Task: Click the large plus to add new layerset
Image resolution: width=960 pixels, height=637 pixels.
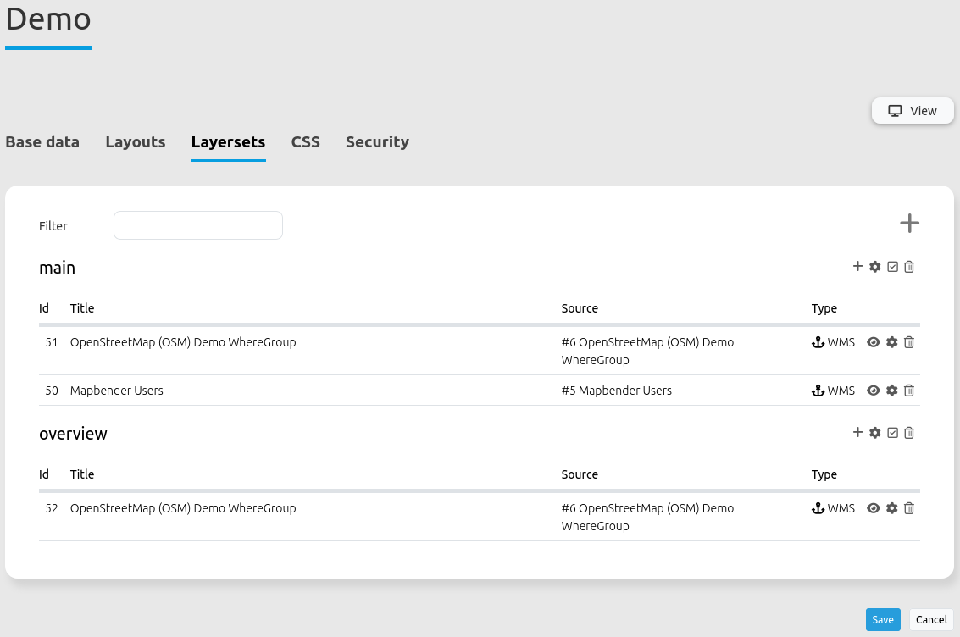Action: (909, 224)
